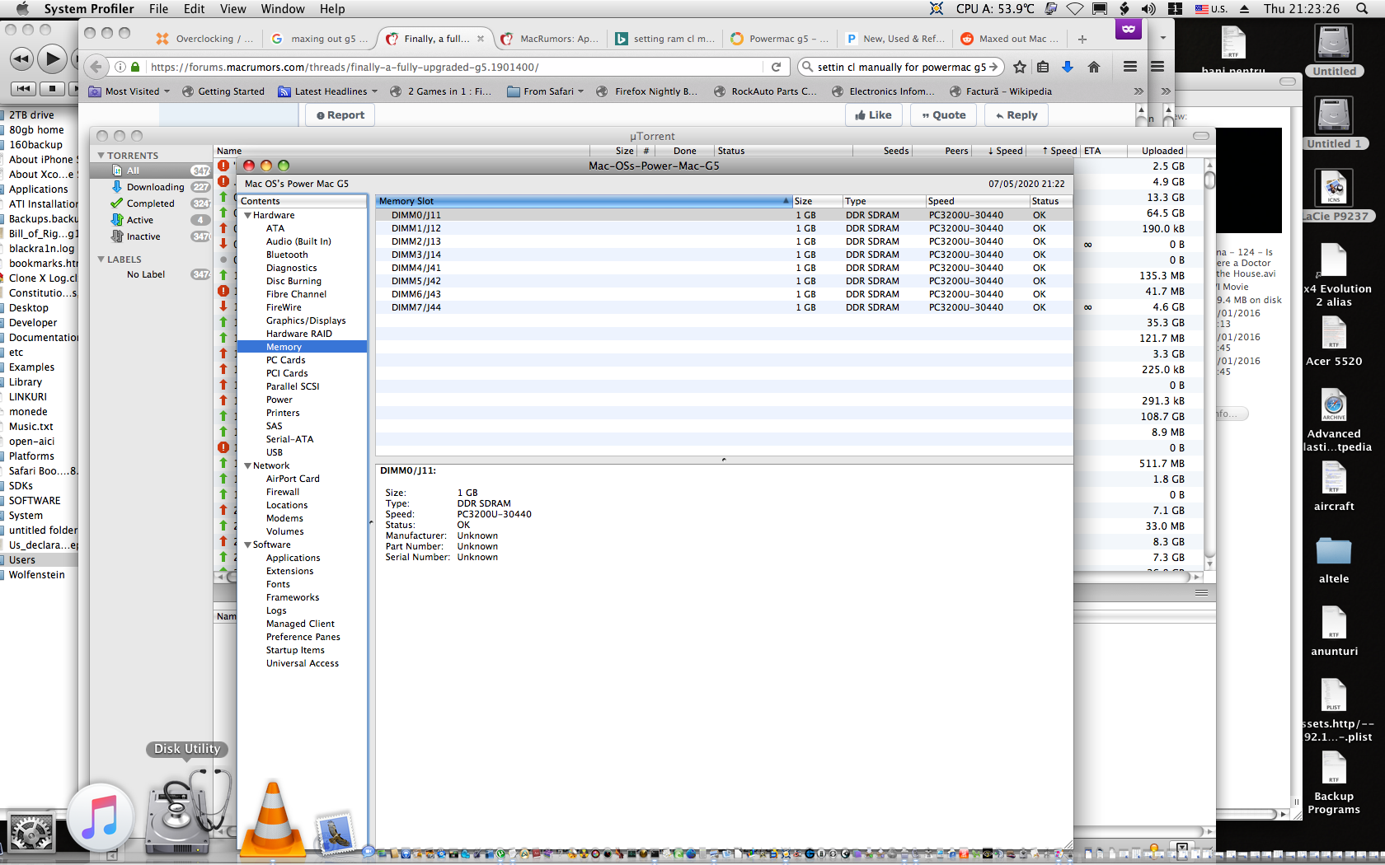Open iTunes from the Dock
This screenshot has height=865, width=1385.
(x=101, y=818)
